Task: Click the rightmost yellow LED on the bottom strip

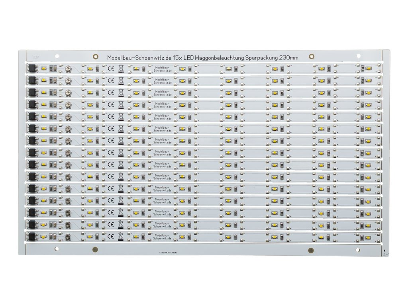Action: click(x=369, y=237)
